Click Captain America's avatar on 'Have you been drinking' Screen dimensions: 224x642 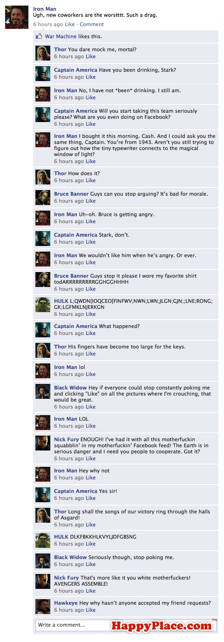click(x=43, y=74)
